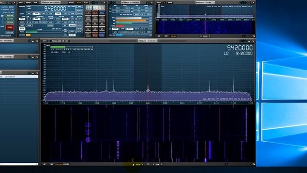Toggle TCTR in RX Control header

coord(86,2)
